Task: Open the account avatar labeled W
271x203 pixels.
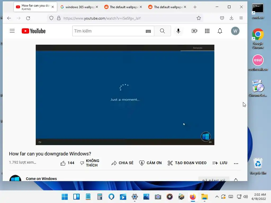Action: (x=235, y=31)
